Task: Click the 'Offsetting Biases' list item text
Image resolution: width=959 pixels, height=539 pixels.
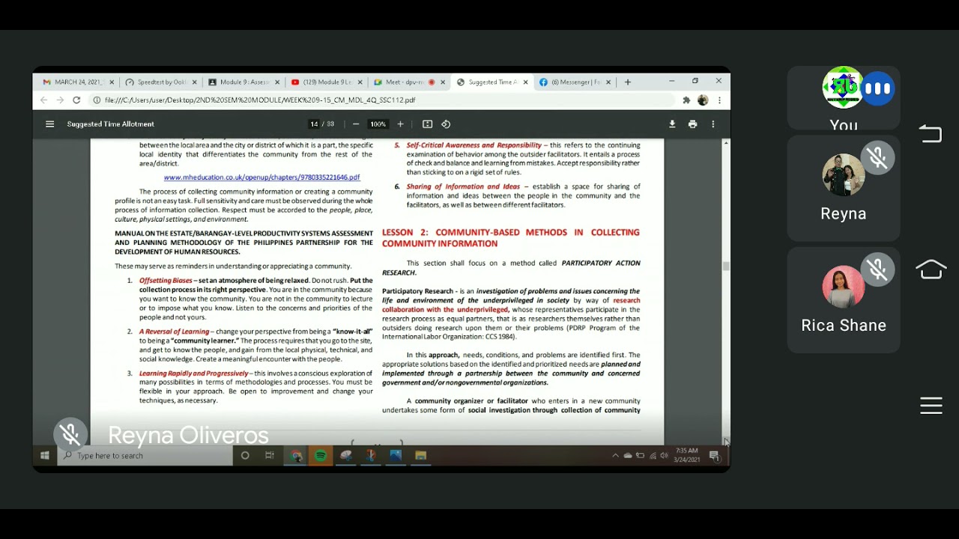Action: click(166, 281)
